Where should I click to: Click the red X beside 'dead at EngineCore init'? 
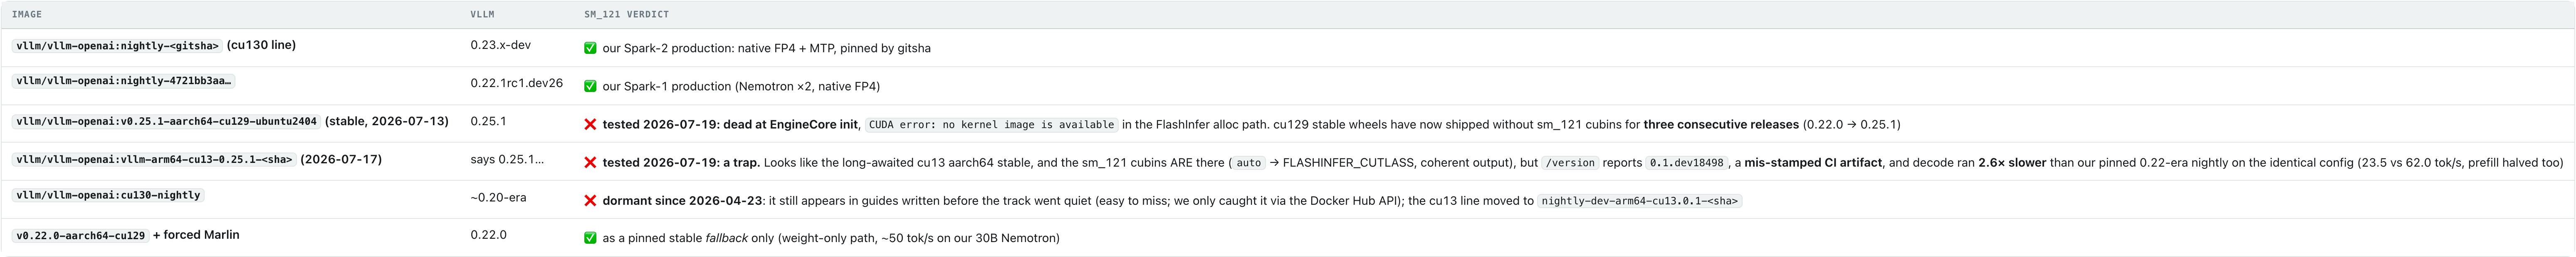click(590, 124)
